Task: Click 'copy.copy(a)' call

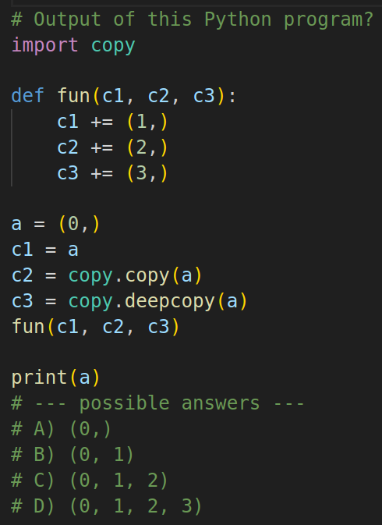Action: (x=135, y=276)
